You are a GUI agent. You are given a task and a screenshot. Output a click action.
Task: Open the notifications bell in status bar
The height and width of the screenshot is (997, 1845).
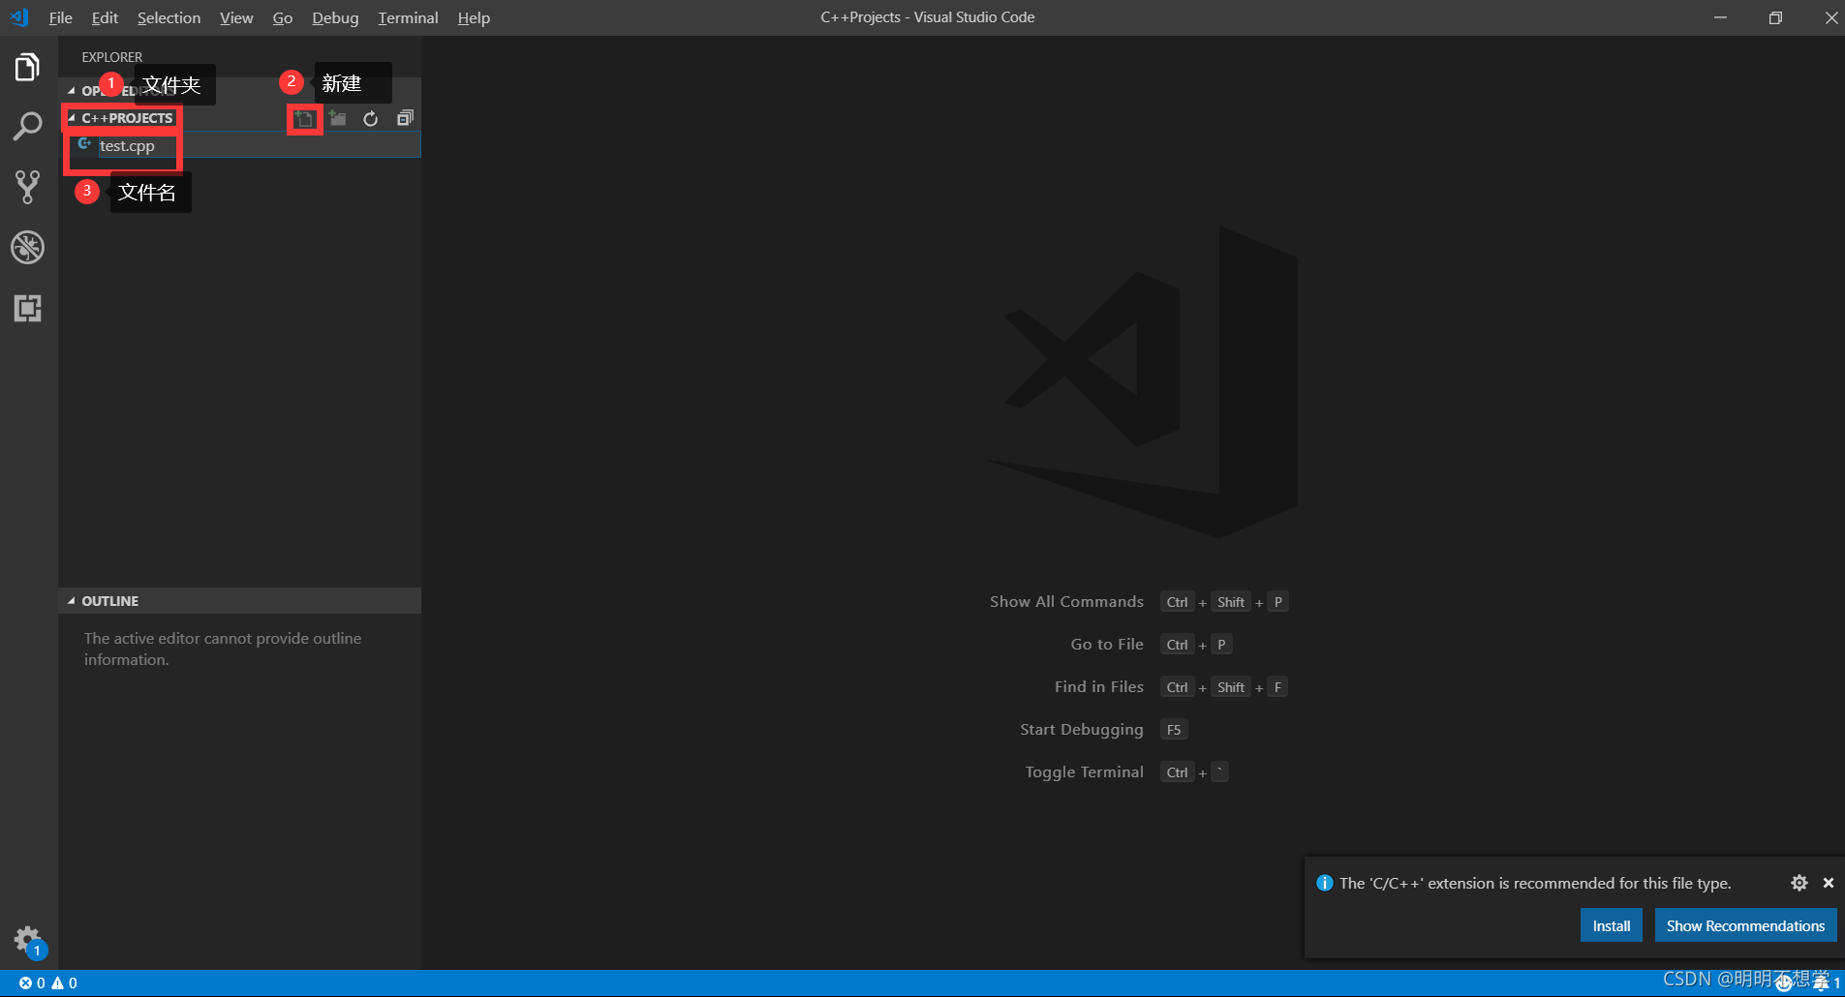point(1825,982)
